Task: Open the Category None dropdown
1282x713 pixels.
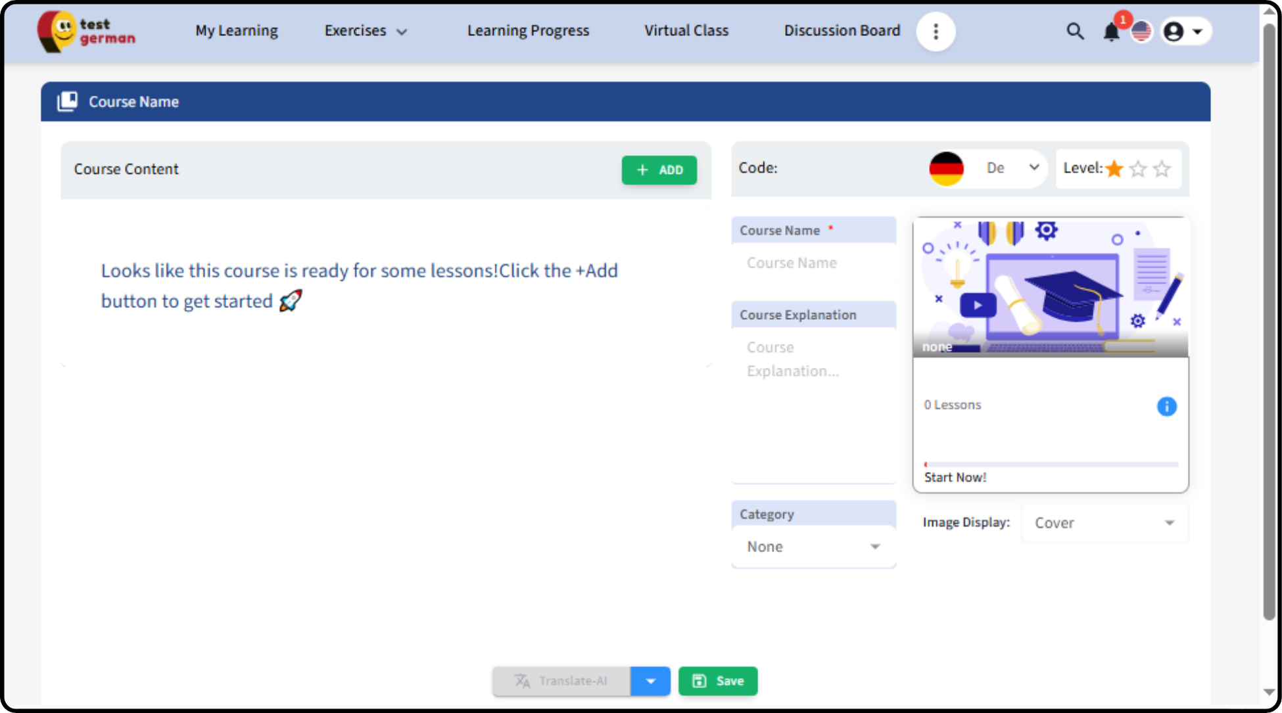Action: tap(813, 547)
